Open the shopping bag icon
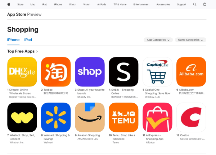 tap(205, 4)
